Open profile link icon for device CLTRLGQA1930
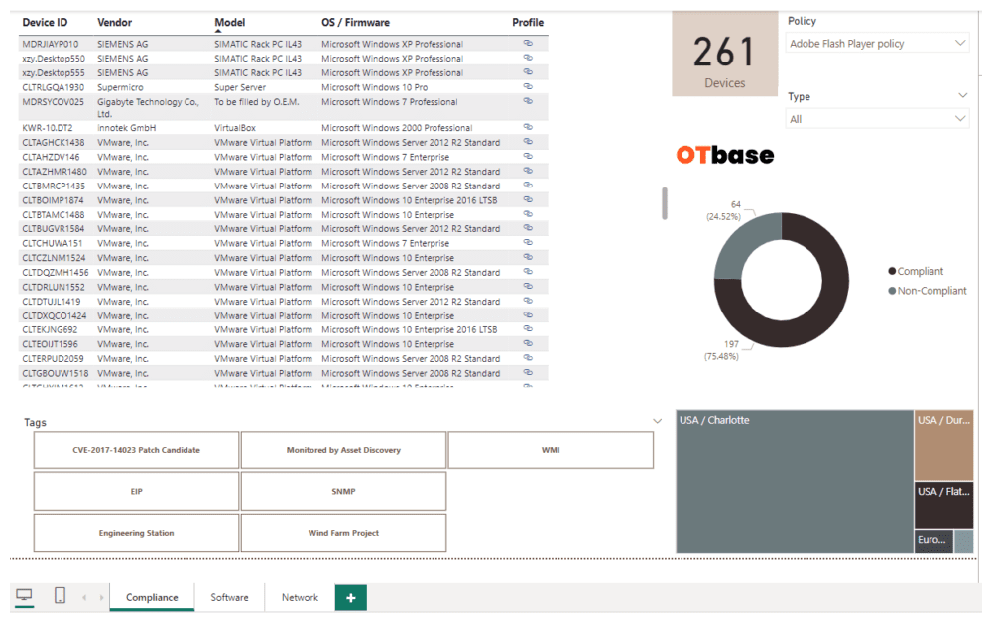The width and height of the screenshot is (992, 623). click(528, 87)
